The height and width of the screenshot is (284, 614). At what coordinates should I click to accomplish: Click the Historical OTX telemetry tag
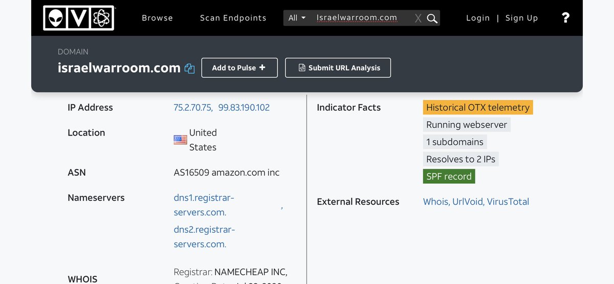point(478,107)
